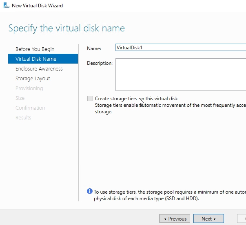Click the cut-off button right of Next
Viewport: 246px width, 225px height.
[242, 219]
